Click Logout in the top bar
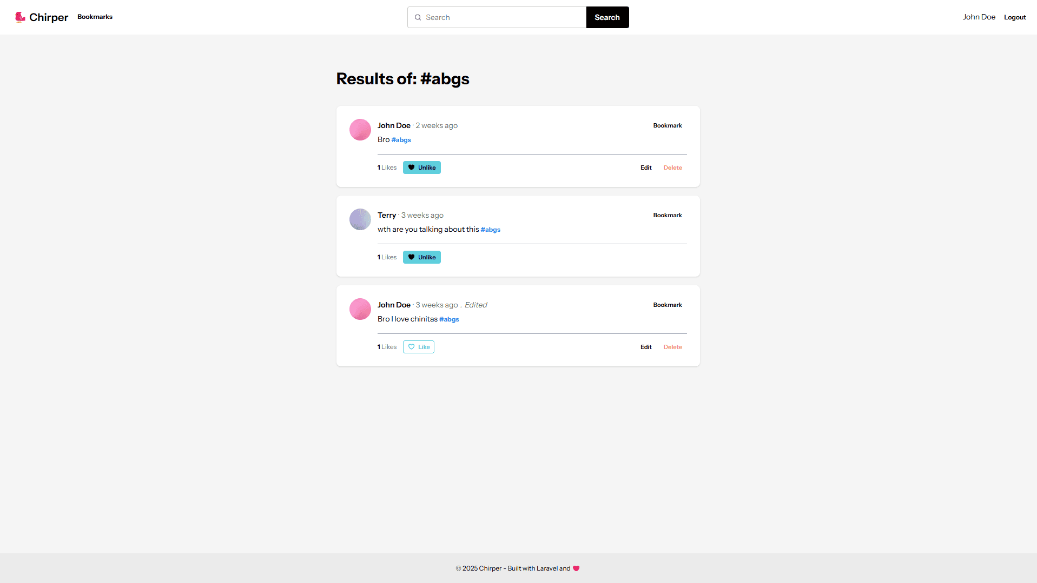 1015,17
